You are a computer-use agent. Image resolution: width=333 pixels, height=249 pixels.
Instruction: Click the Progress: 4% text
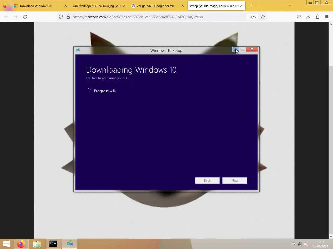tap(105, 91)
